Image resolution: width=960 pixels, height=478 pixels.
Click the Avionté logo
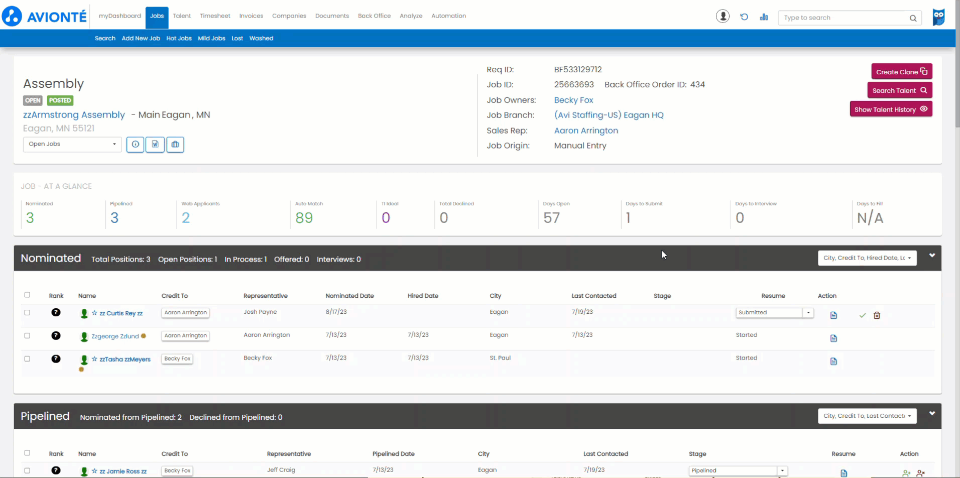[x=45, y=17]
